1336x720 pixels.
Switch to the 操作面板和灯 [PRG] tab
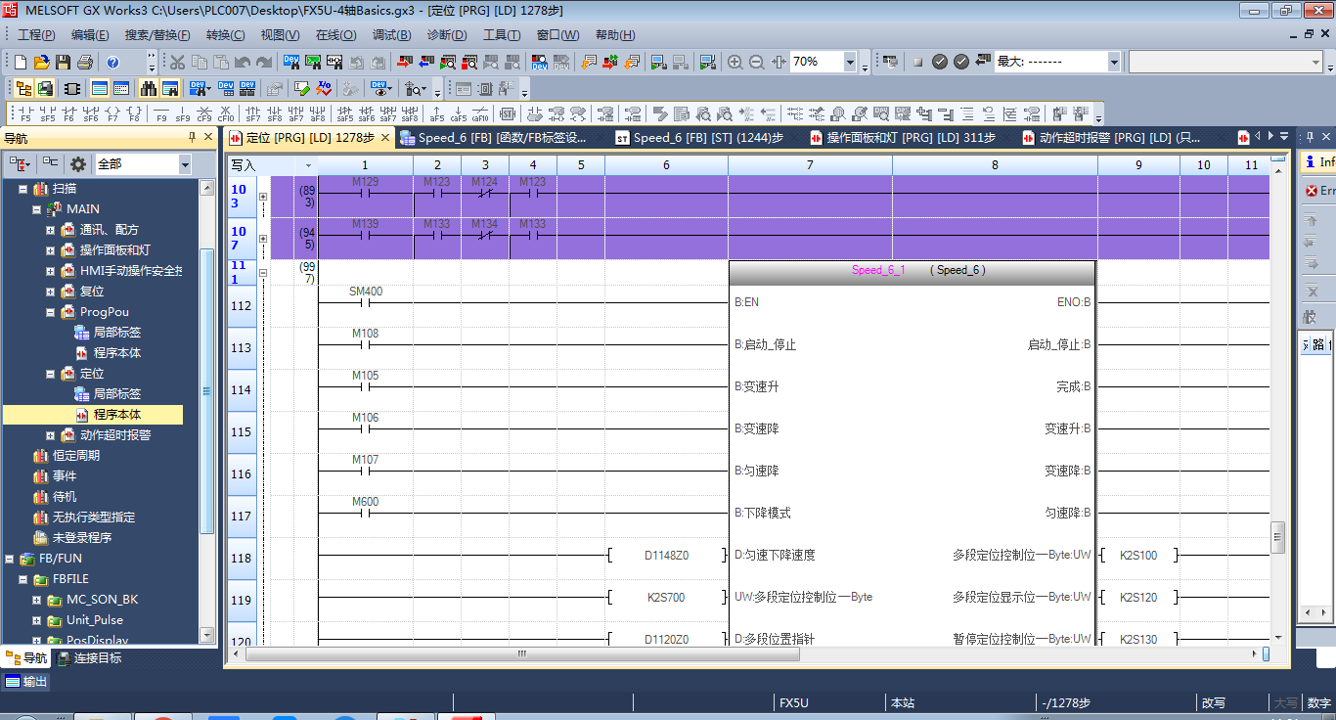coord(902,138)
